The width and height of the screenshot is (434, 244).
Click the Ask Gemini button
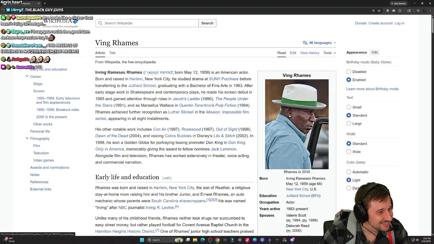(398, 3)
